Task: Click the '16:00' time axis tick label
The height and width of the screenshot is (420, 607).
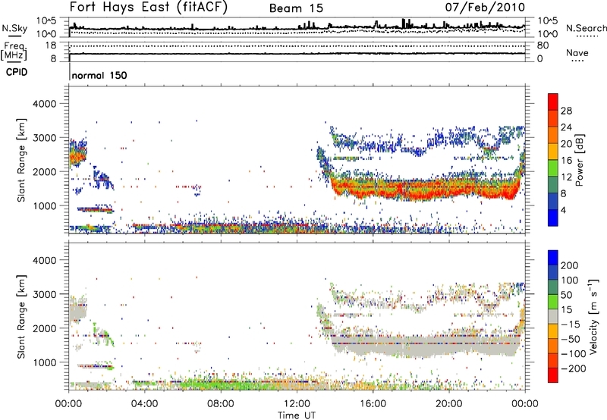Action: point(373,404)
